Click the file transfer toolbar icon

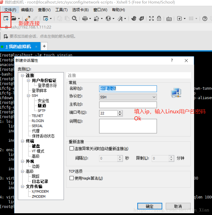click(96, 18)
